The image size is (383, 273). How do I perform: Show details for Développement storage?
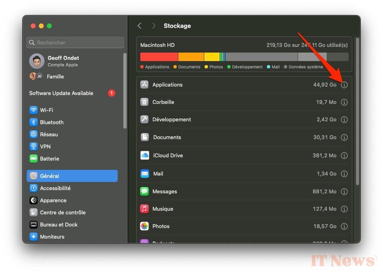[x=344, y=120]
